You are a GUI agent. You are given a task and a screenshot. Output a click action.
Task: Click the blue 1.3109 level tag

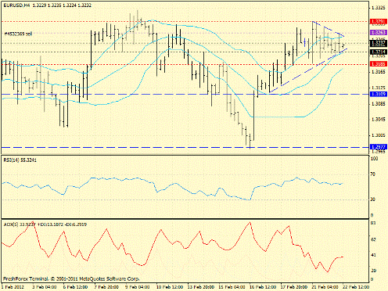tap(379, 94)
